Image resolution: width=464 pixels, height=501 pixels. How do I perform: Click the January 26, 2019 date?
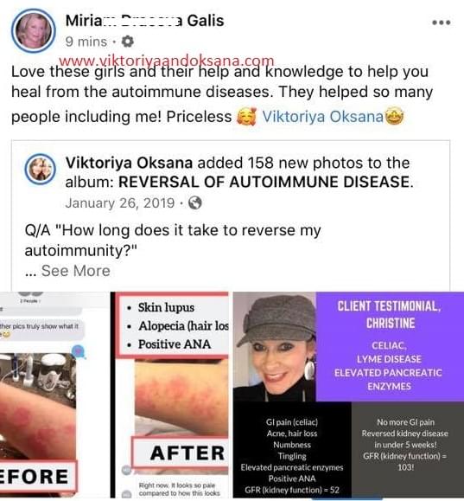point(120,203)
